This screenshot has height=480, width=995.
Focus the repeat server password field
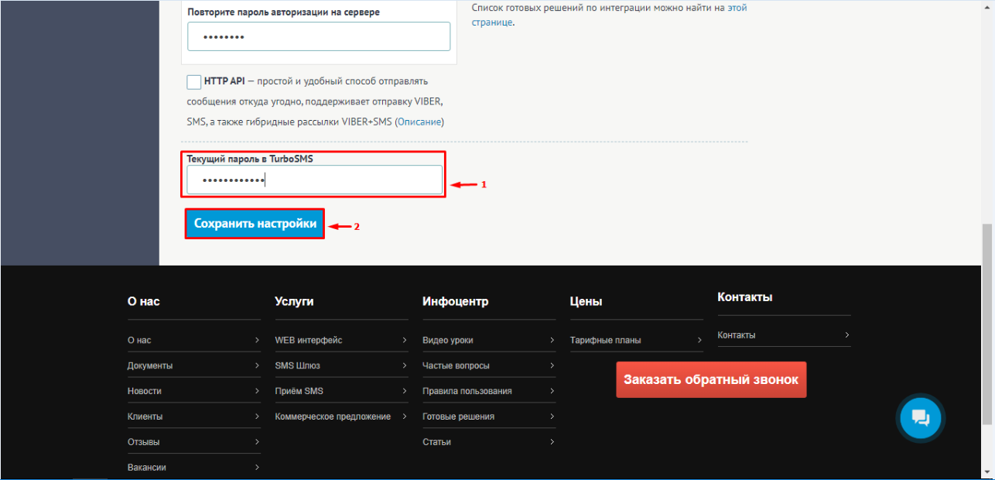point(319,36)
